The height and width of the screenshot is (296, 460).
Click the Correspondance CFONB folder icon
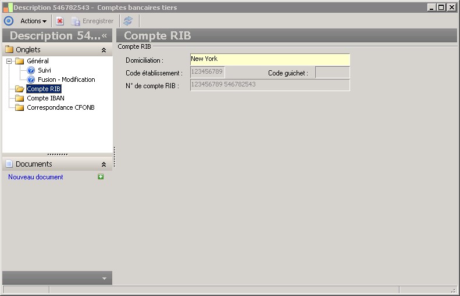point(20,107)
